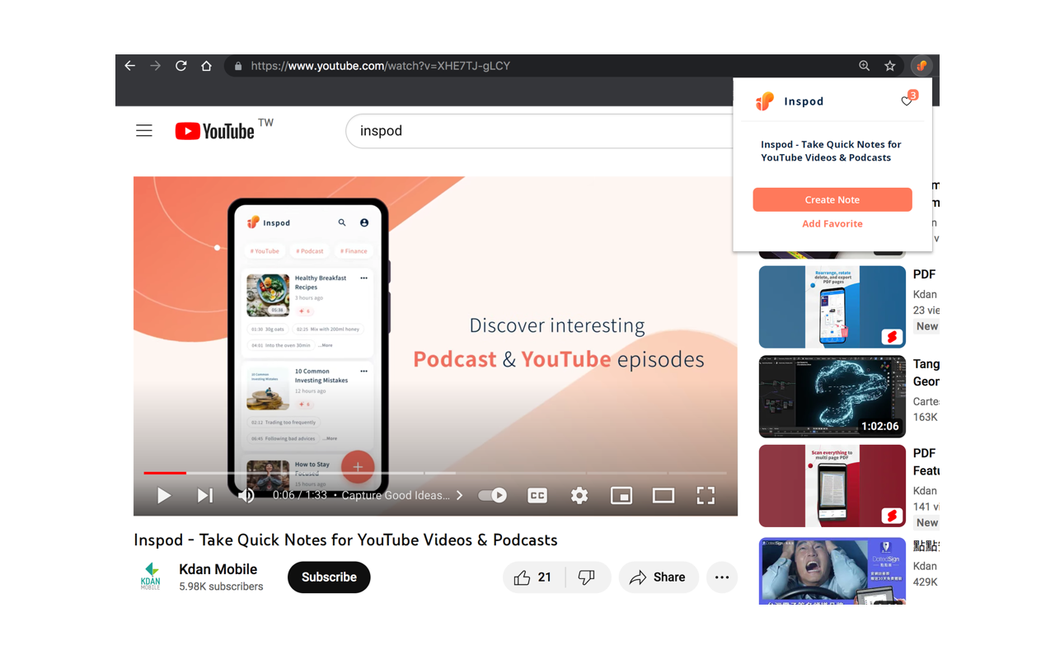Bookmark the page with the star icon
The width and height of the screenshot is (1055, 659).
pyautogui.click(x=889, y=65)
